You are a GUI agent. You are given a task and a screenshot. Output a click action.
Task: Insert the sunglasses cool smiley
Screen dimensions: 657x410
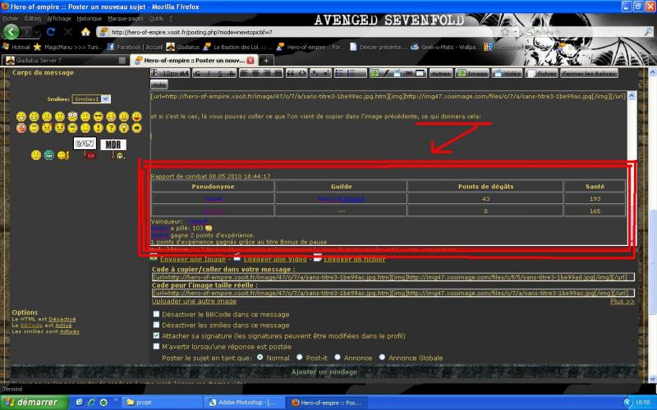tap(98, 116)
